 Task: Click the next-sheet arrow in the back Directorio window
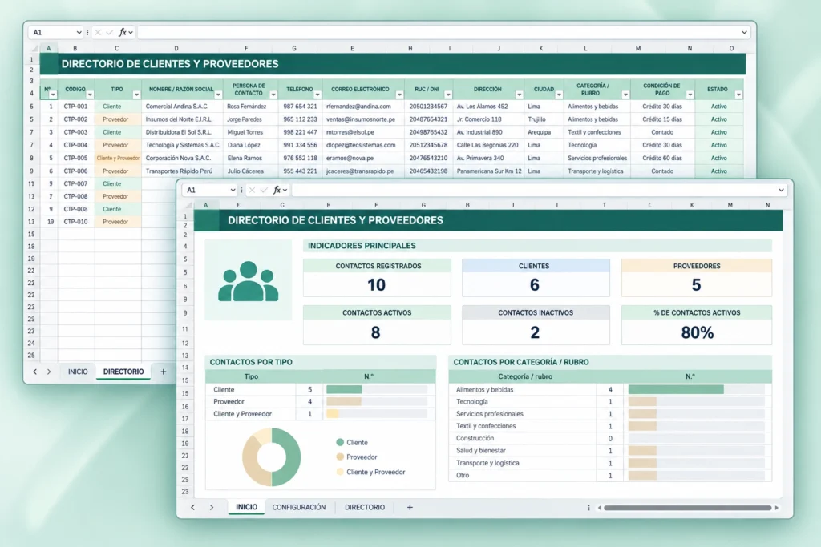point(49,372)
